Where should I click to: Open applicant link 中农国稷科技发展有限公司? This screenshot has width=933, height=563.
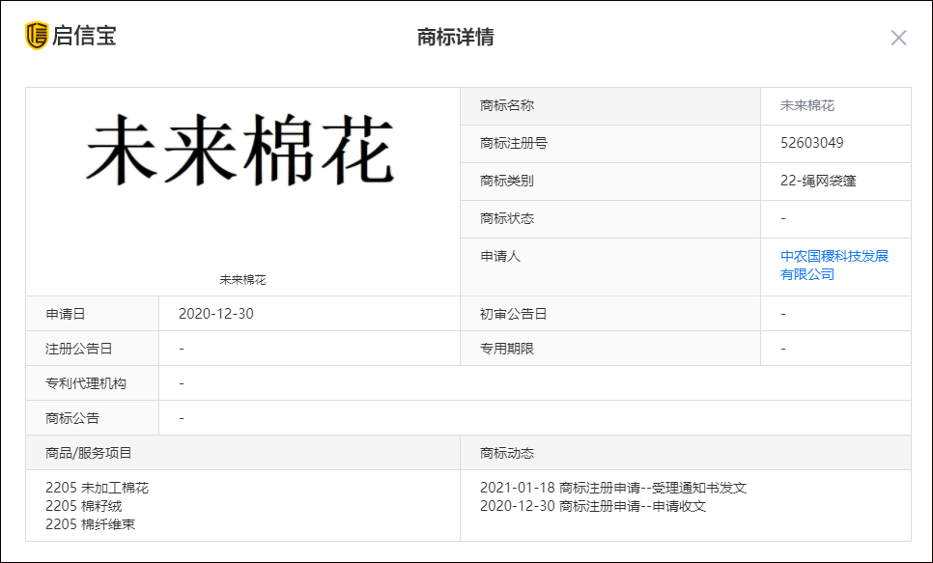(x=834, y=264)
